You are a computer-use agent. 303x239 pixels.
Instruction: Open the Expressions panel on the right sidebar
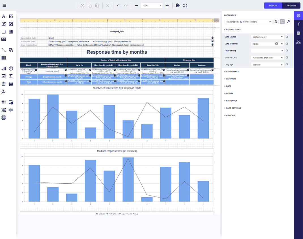click(x=298, y=24)
